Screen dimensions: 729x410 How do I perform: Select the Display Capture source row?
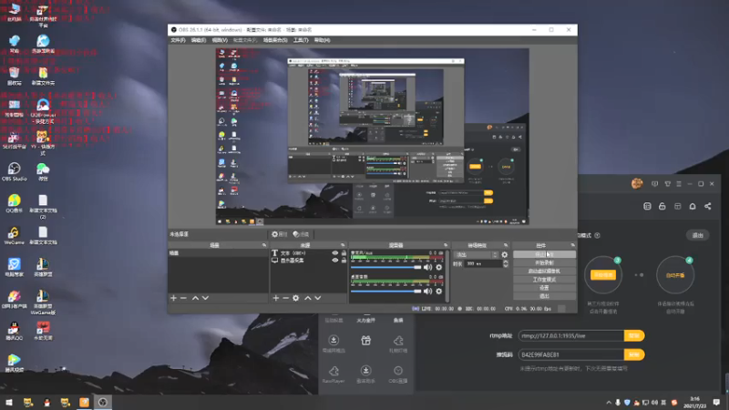point(309,261)
